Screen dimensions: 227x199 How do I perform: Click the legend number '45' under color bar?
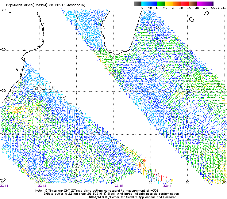pyautogui.click(x=205, y=8)
